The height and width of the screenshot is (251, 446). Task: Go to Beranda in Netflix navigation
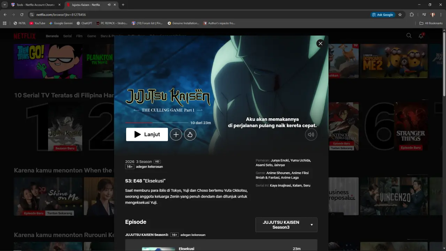click(x=52, y=36)
